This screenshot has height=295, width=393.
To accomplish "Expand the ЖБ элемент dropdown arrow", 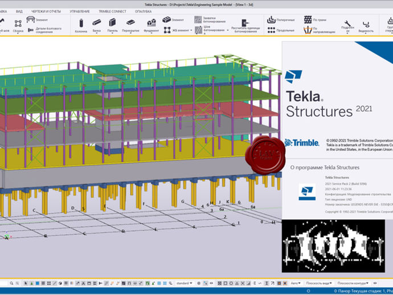I will tap(191, 30).
